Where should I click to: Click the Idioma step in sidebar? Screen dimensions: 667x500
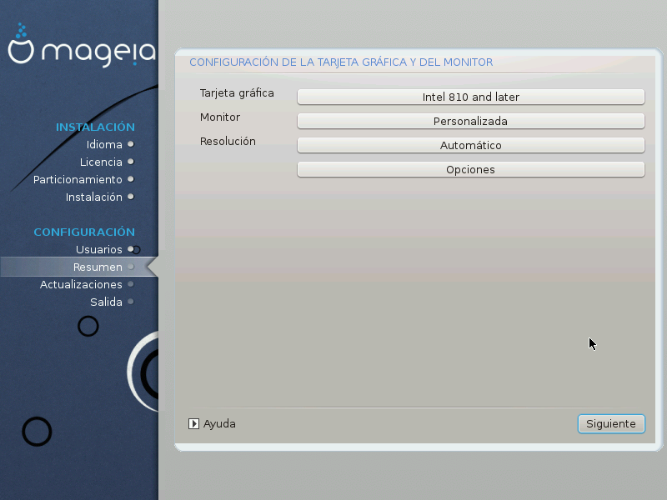coord(104,144)
